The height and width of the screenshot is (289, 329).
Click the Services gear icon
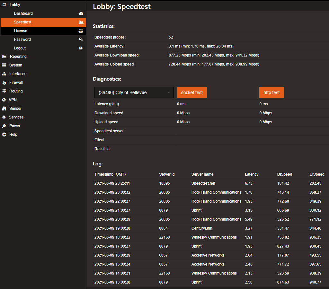pos(4,117)
